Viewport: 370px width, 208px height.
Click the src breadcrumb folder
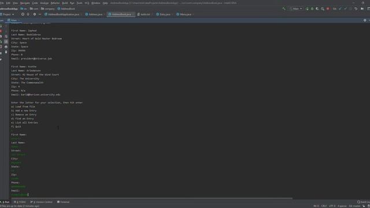pyautogui.click(x=24, y=9)
